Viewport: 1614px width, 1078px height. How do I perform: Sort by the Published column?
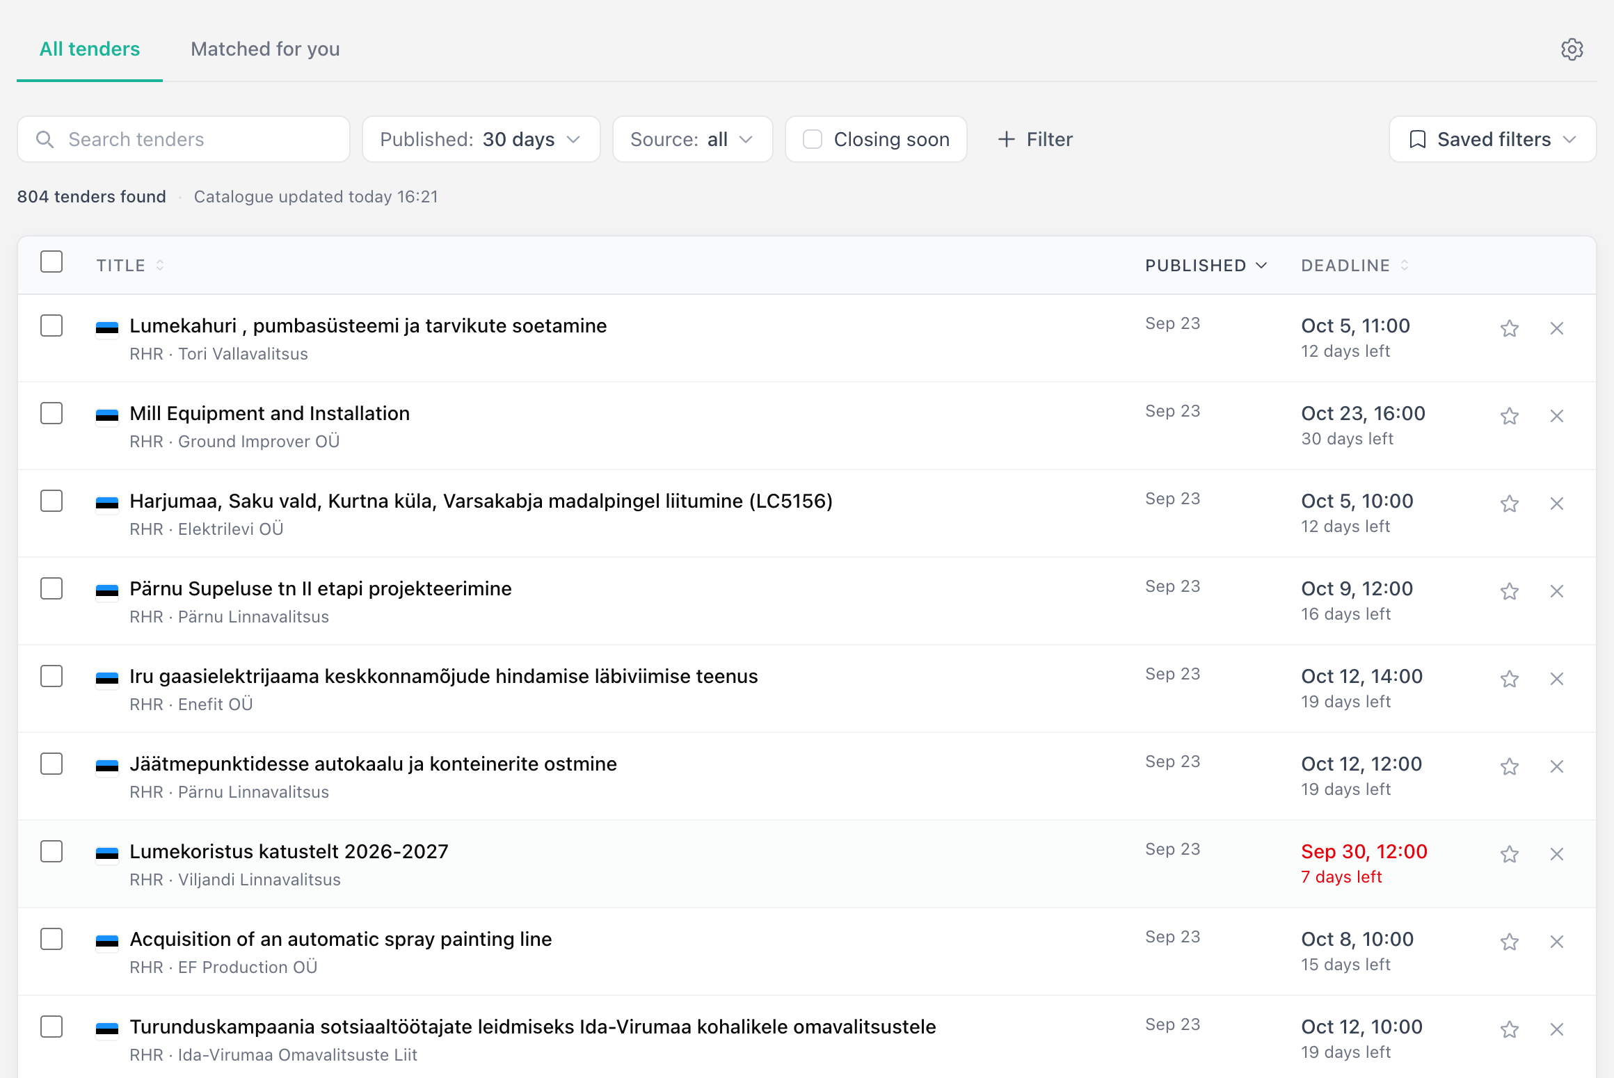pyautogui.click(x=1206, y=266)
